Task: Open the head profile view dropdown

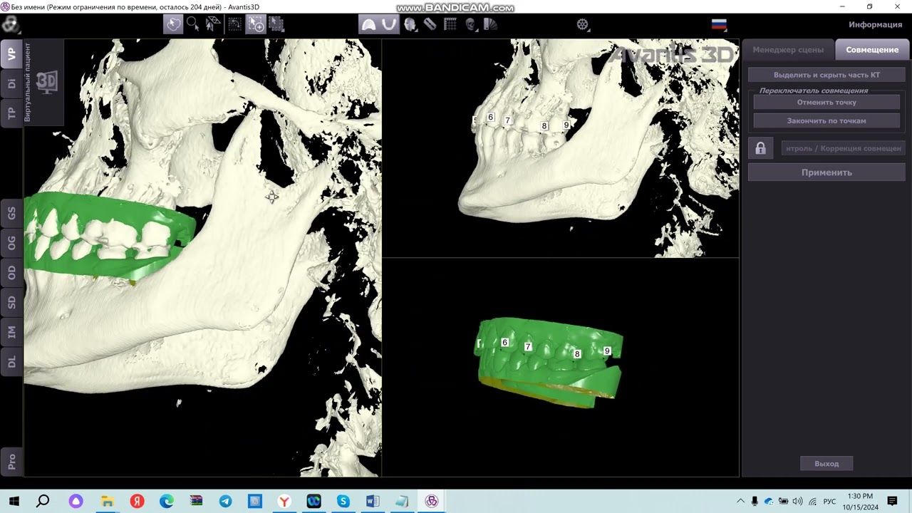Action: [x=410, y=24]
